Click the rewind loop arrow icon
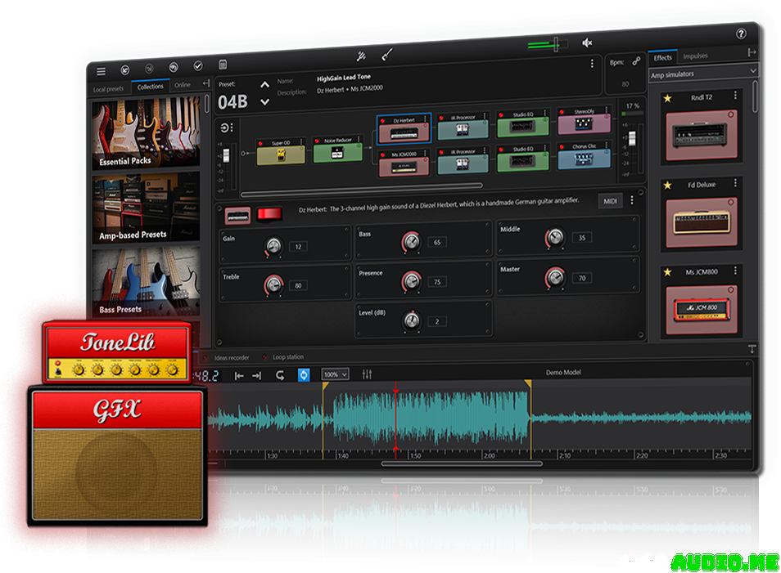Image resolution: width=781 pixels, height=573 pixels. click(280, 375)
